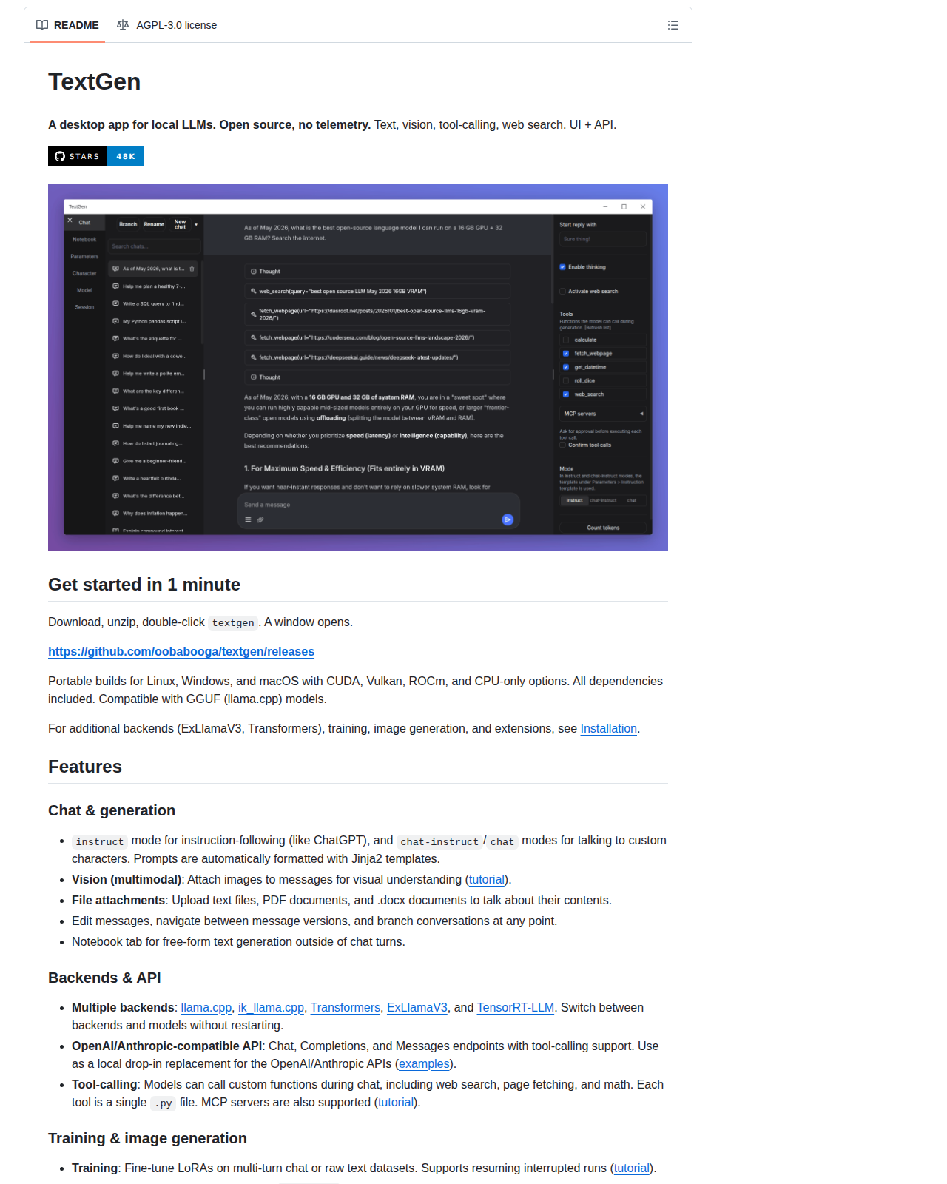
Task: Open the API examples link
Action: click(424, 1063)
